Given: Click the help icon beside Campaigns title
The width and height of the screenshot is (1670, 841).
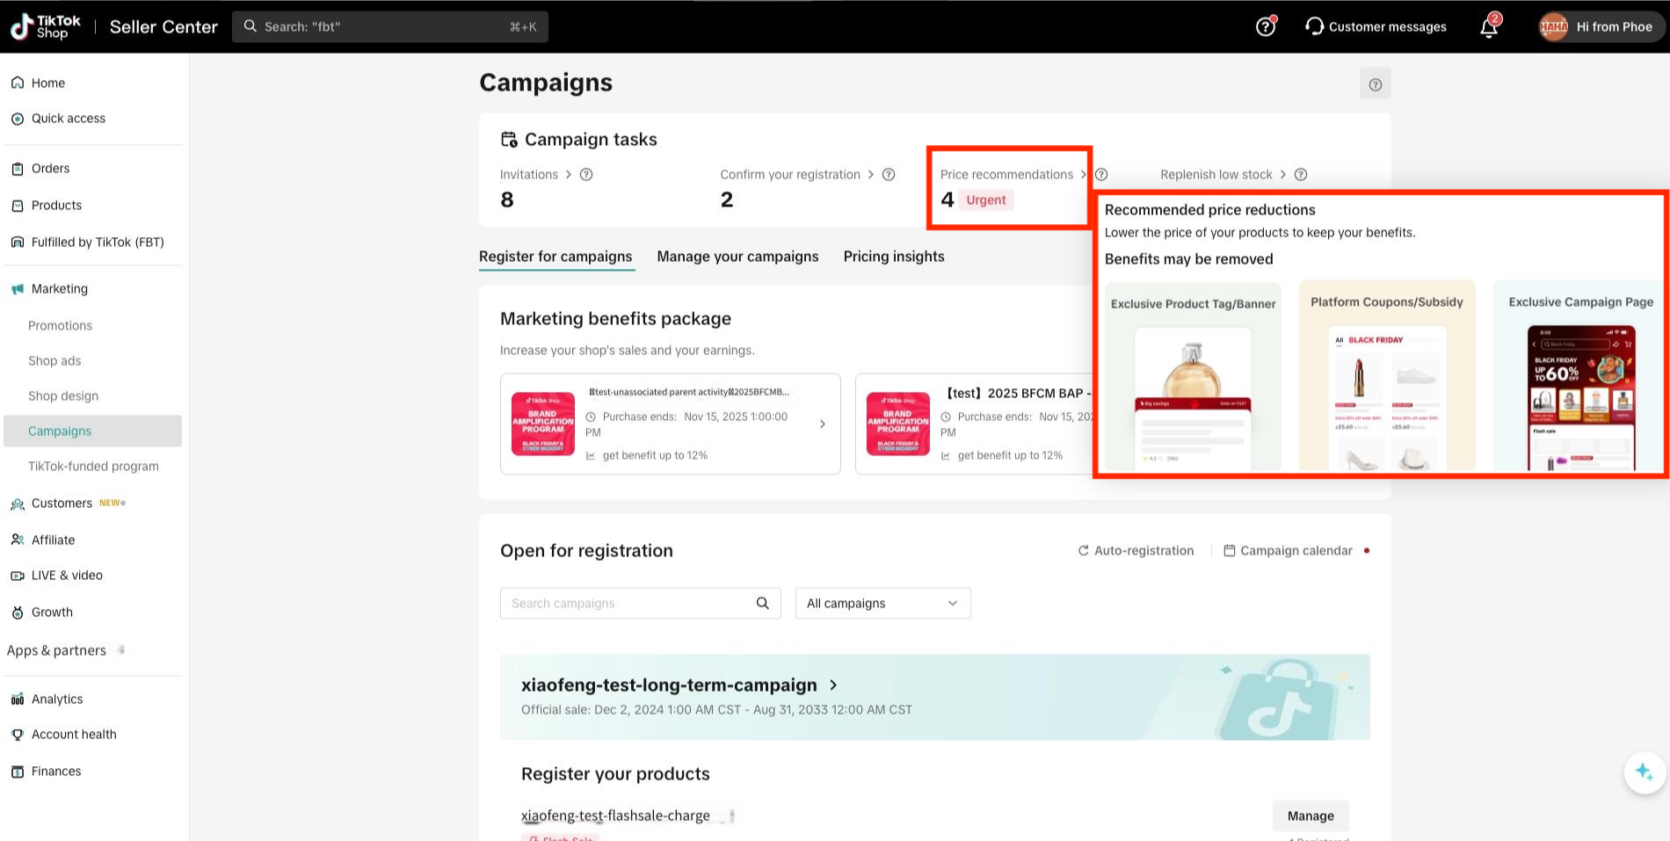Looking at the screenshot, I should [x=1375, y=84].
